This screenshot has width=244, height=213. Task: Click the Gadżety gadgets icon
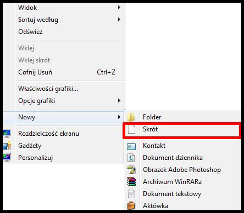tap(7, 146)
